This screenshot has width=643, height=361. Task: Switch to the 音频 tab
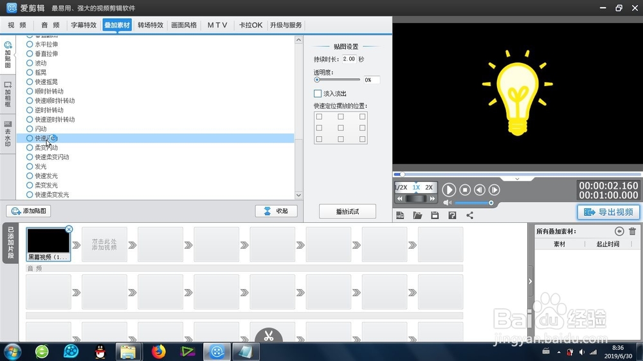pos(50,25)
